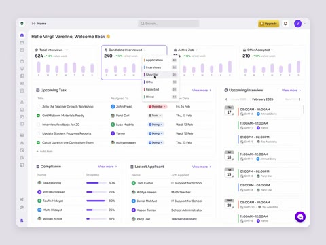The image size is (326, 245).
Task: Open Panji Dwi's Todo status dropdown
Action: tap(155, 116)
